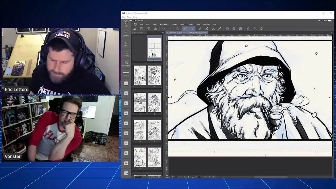Click the pen-with-gear icon in the command bar
This screenshot has height=189, width=336.
pyautogui.click(x=213, y=29)
